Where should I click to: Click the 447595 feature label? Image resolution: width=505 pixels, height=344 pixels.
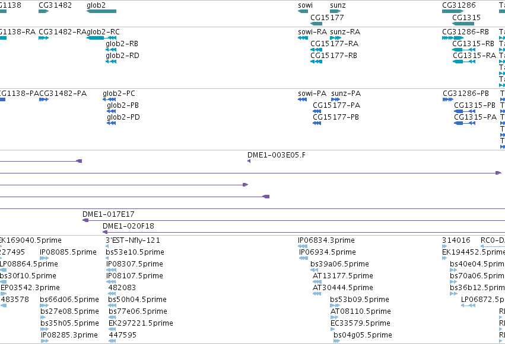tap(122, 335)
